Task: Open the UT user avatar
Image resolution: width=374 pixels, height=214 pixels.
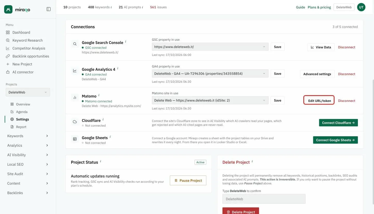Action: coord(361,7)
